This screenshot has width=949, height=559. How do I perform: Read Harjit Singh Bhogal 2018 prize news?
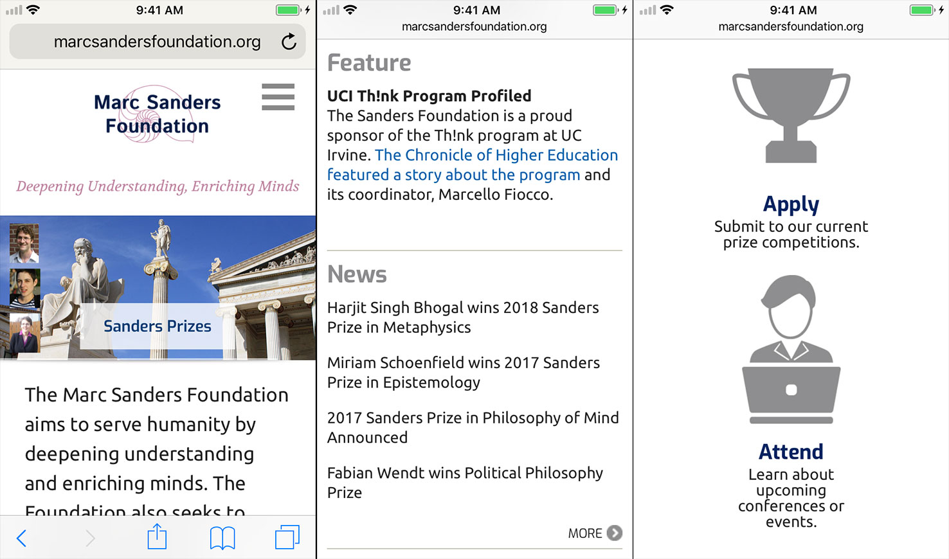[x=463, y=317]
